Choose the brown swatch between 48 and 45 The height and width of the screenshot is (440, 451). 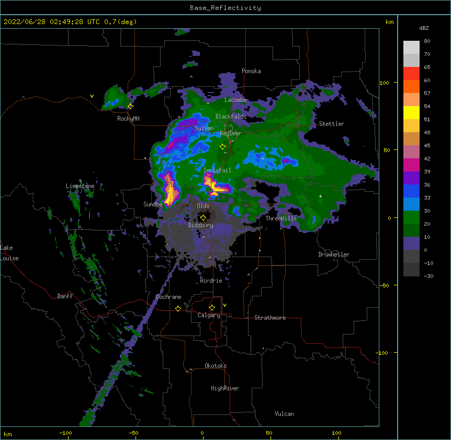(x=411, y=138)
